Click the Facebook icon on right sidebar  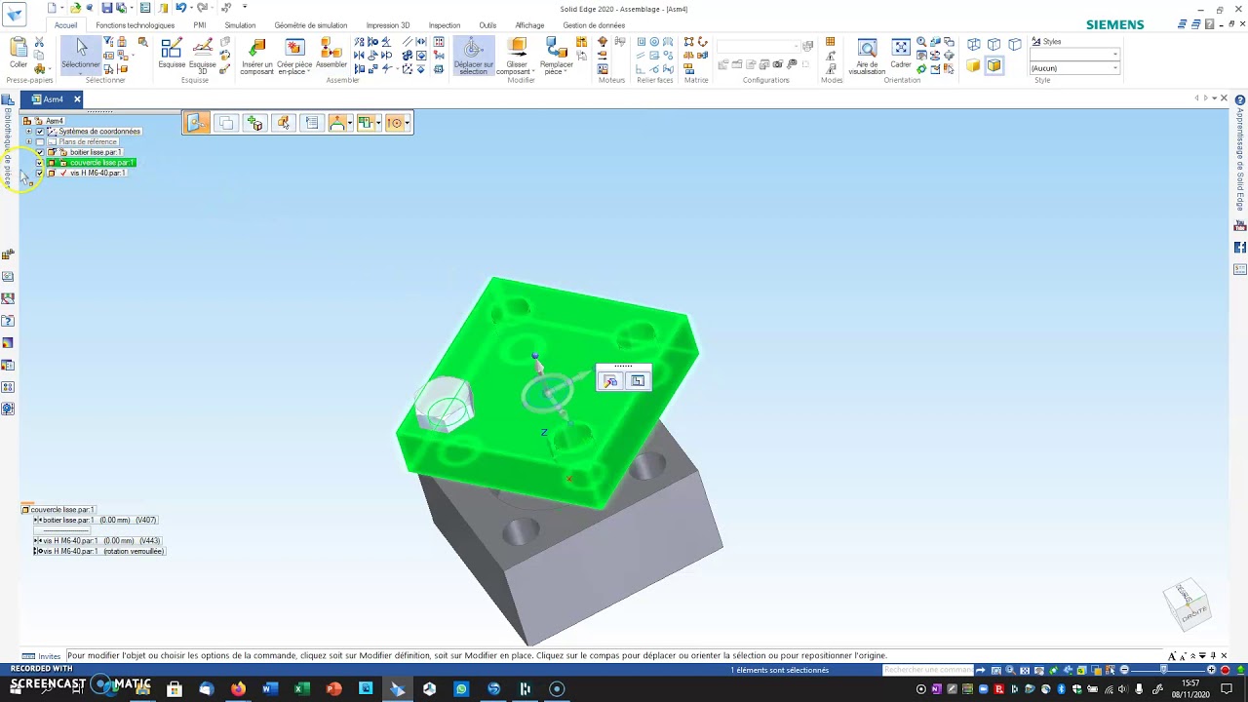click(1240, 248)
